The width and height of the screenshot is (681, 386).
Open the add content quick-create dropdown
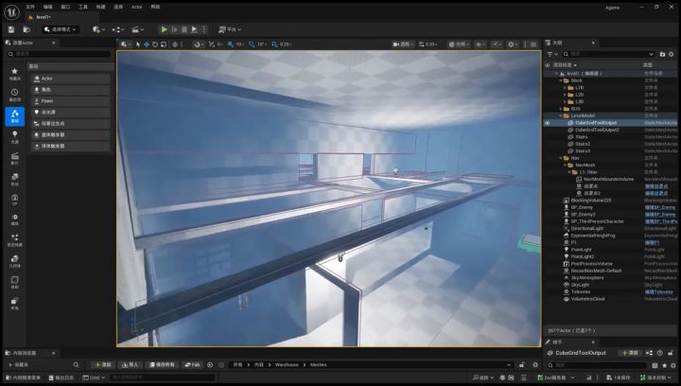[x=98, y=29]
